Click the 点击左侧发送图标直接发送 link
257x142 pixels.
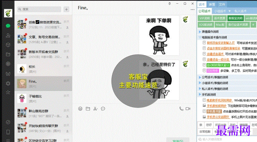(x=224, y=49)
